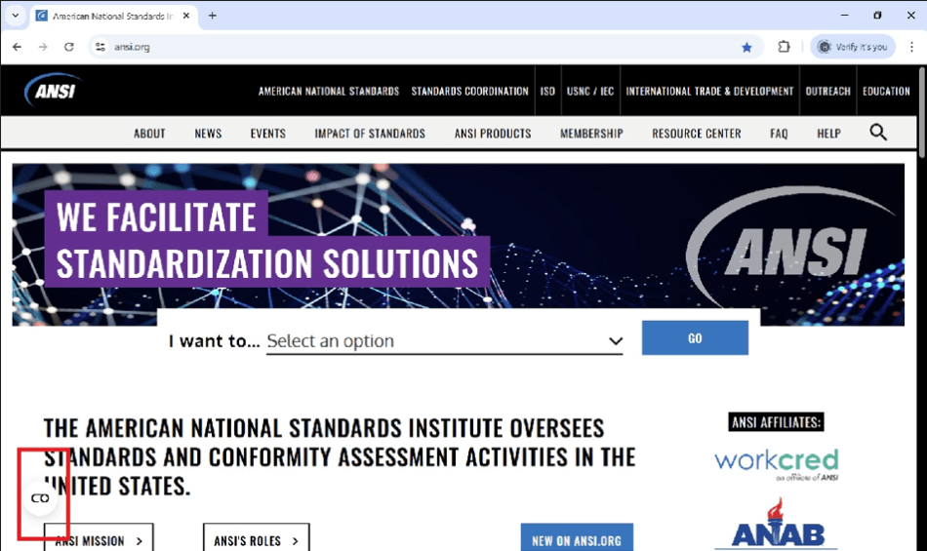Click the American National Standards Institute oversees heading
This screenshot has height=551, width=927.
(340, 457)
